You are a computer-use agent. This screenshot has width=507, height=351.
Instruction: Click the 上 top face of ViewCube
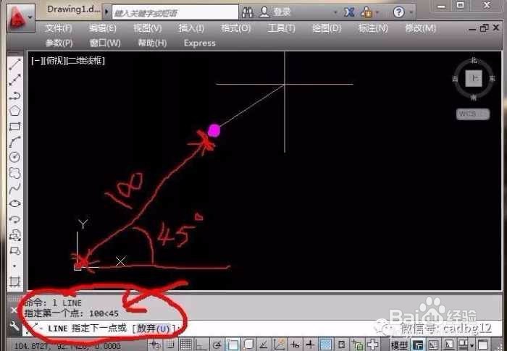coord(474,78)
